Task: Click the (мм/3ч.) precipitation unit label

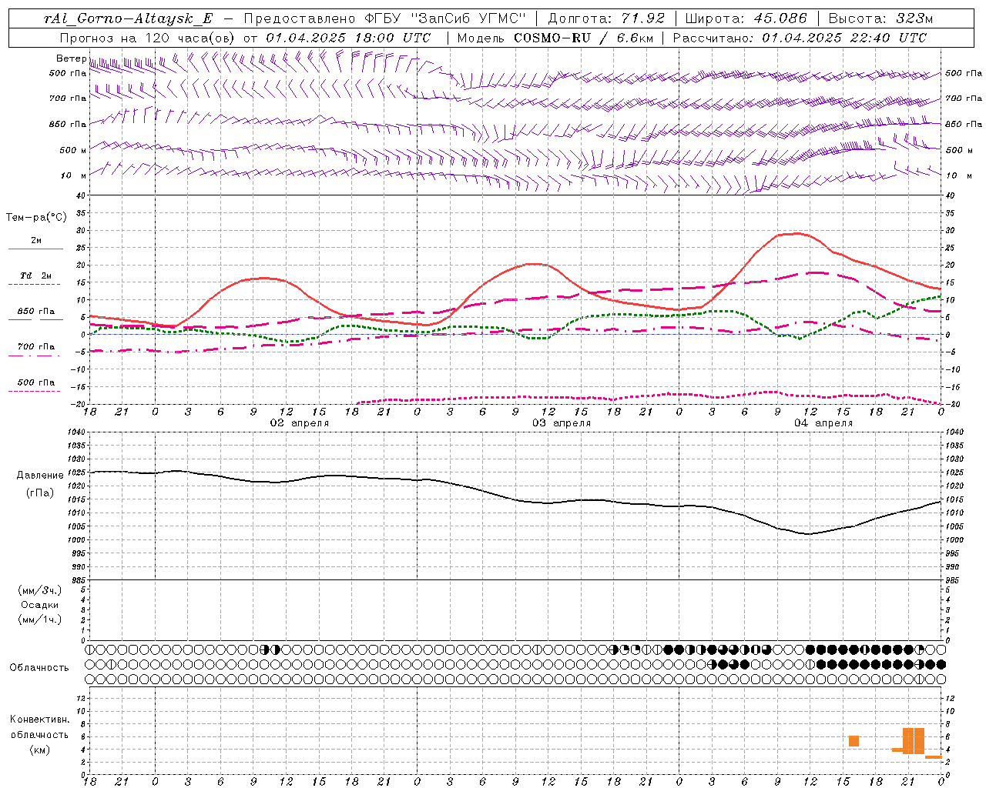Action: [39, 590]
